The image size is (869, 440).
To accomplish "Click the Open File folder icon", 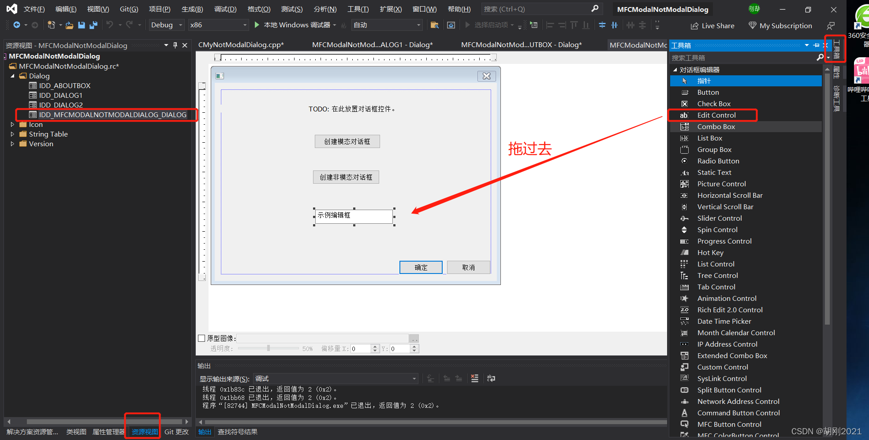I will [69, 25].
